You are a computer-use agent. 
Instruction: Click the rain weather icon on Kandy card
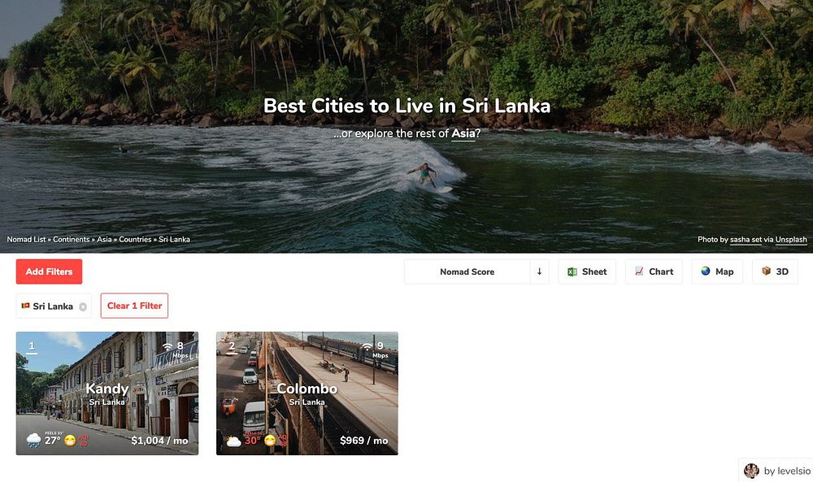coord(33,440)
